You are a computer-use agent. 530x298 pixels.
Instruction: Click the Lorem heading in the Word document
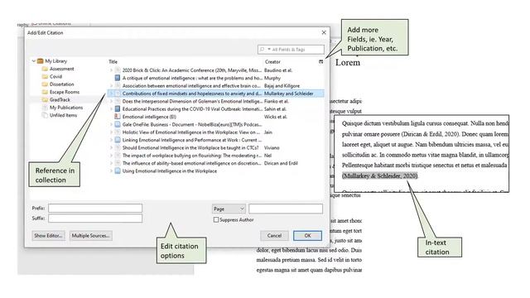coord(348,63)
